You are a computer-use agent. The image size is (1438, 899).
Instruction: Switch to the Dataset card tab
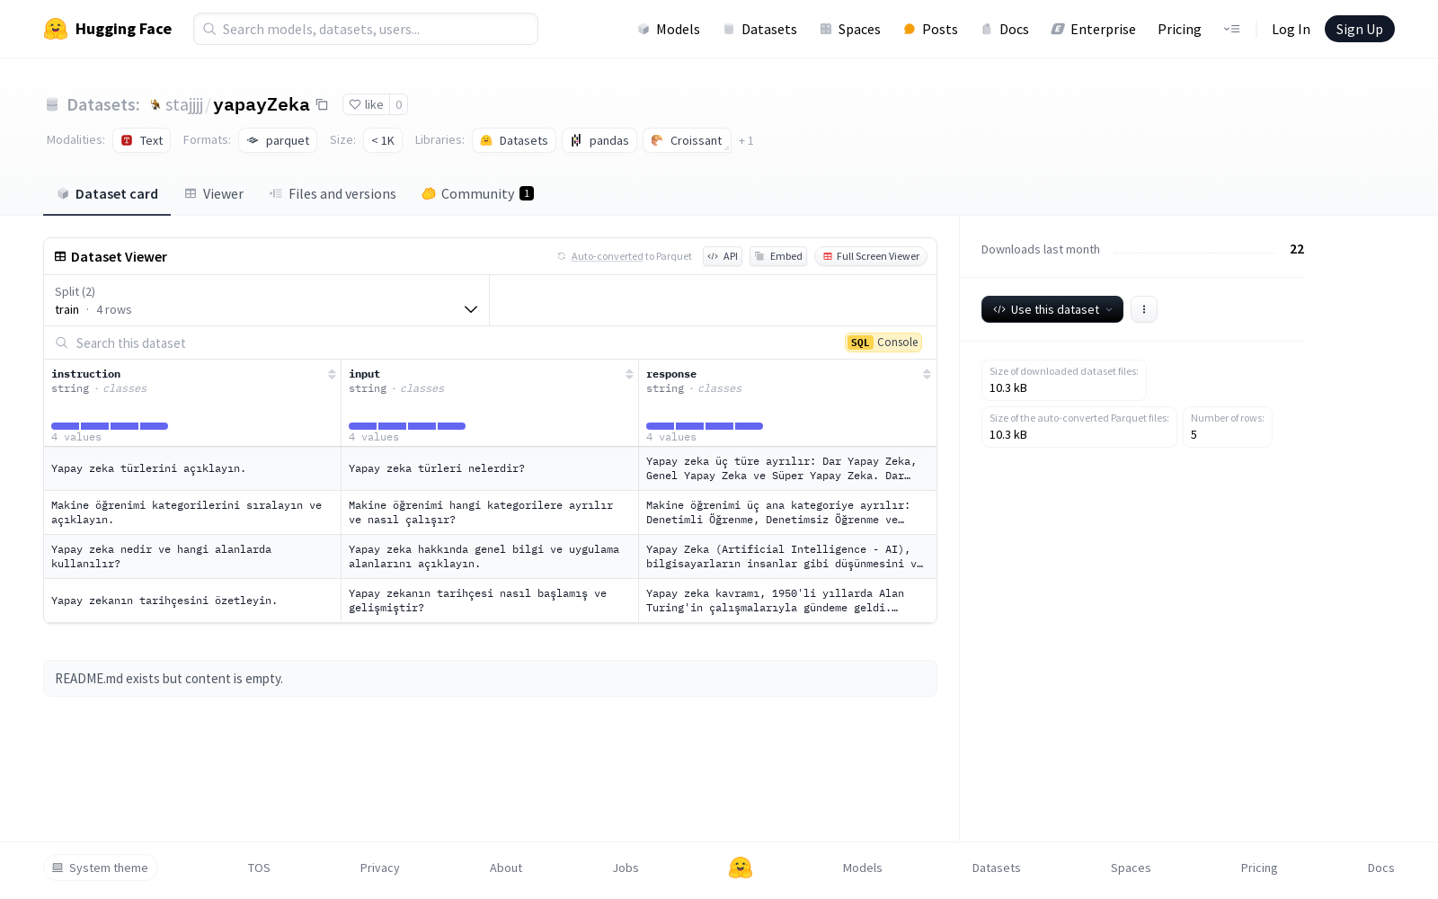coord(107,193)
